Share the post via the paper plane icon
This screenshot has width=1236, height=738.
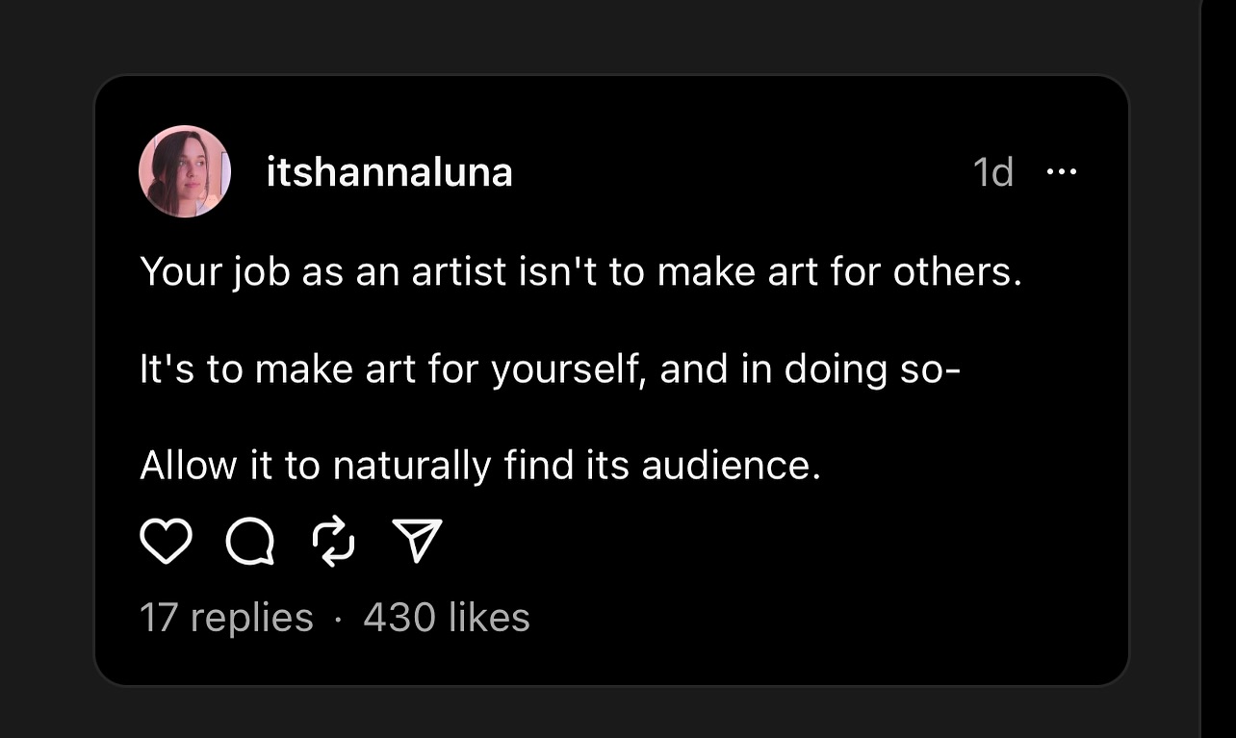416,541
